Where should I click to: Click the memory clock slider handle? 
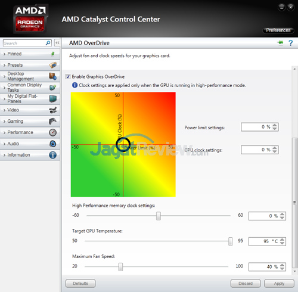(159, 216)
